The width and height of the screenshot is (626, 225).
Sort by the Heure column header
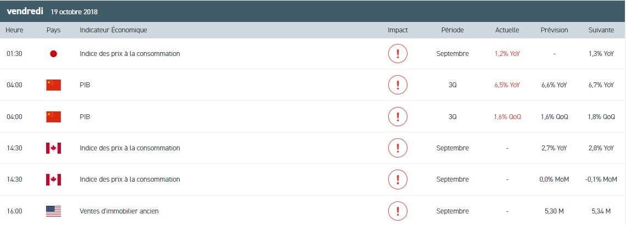14,30
